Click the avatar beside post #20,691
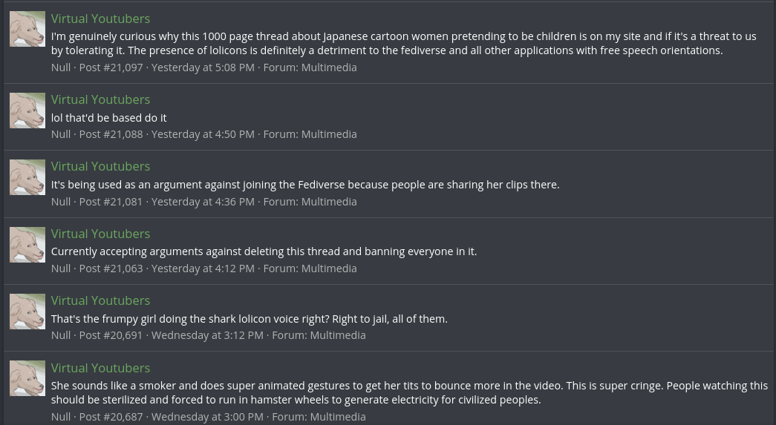The image size is (776, 425). coord(27,312)
